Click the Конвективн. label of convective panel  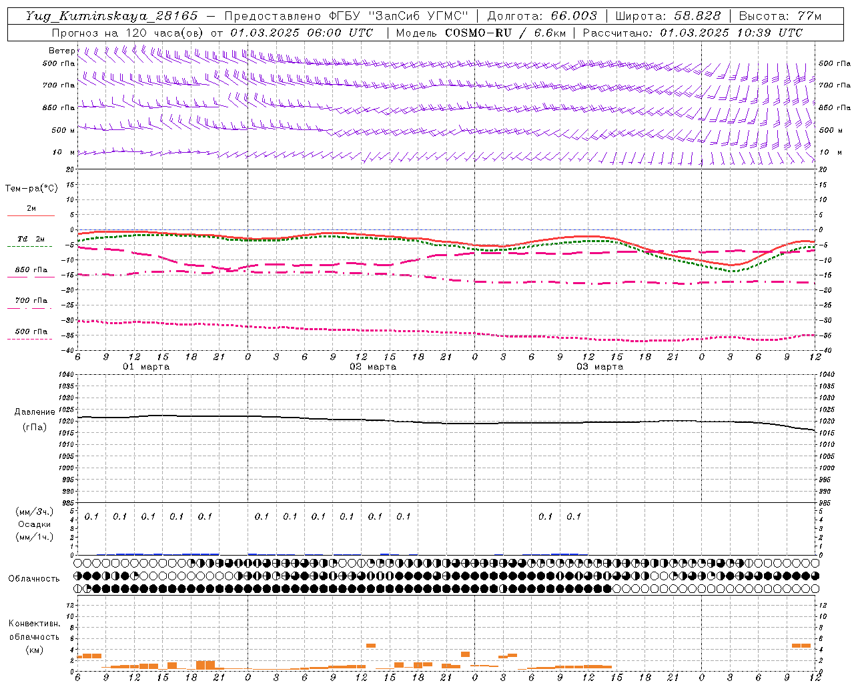click(34, 624)
